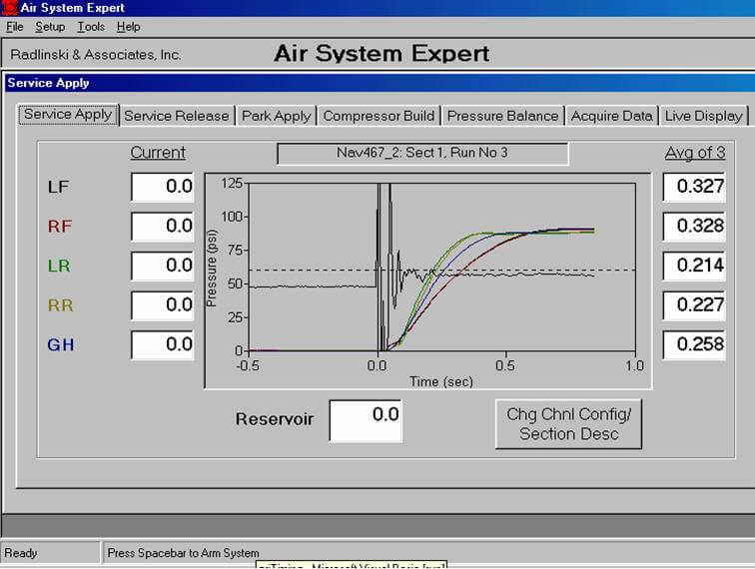The width and height of the screenshot is (755, 569).
Task: Open the Help menu
Action: [128, 27]
